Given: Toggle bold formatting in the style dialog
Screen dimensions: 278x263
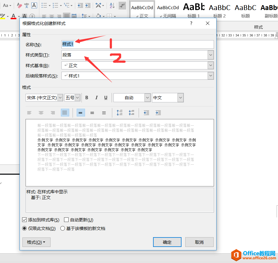Looking at the screenshot, I should coord(86,98).
